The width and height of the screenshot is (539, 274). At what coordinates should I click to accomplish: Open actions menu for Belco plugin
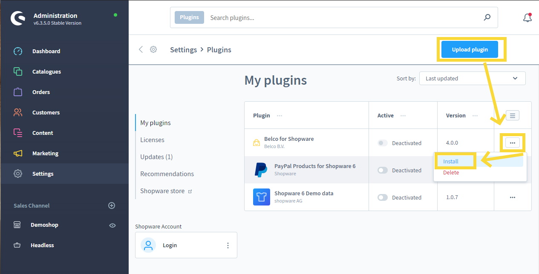tap(513, 143)
